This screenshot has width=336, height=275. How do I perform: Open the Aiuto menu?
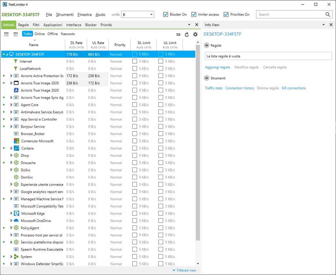(100, 14)
